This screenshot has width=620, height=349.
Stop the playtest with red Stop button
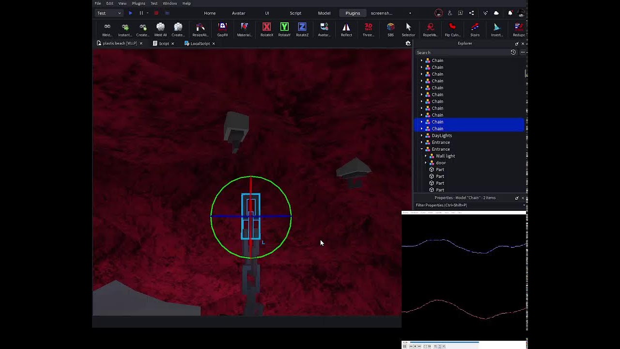point(156,13)
